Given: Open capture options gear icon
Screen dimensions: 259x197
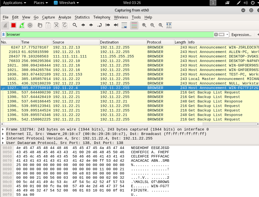Looking at the screenshot, I should click(30, 25).
